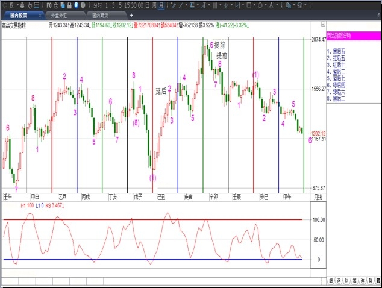Open dropdown next to line tool
382x288 pixels.
(186, 5)
